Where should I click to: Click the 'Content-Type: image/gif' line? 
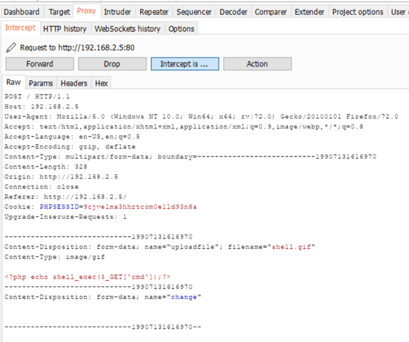54,257
